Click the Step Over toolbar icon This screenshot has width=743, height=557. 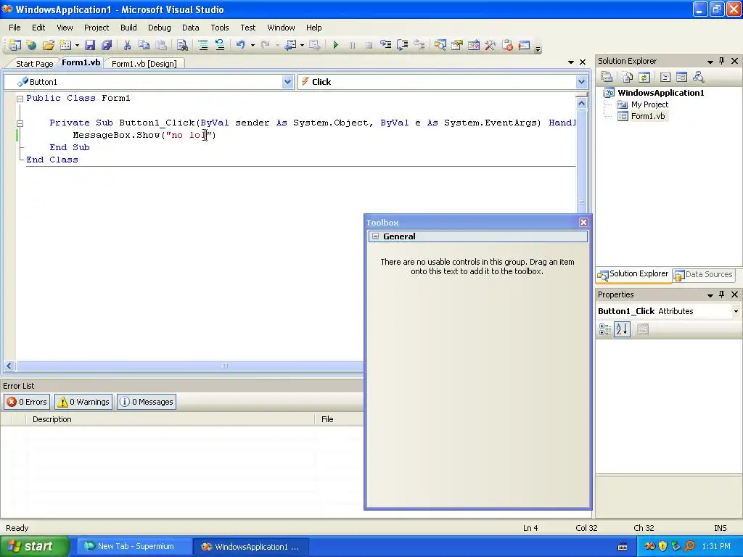[x=402, y=45]
